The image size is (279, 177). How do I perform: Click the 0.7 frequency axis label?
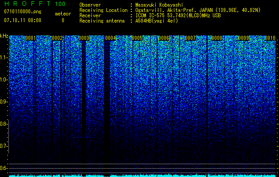coord(4,146)
